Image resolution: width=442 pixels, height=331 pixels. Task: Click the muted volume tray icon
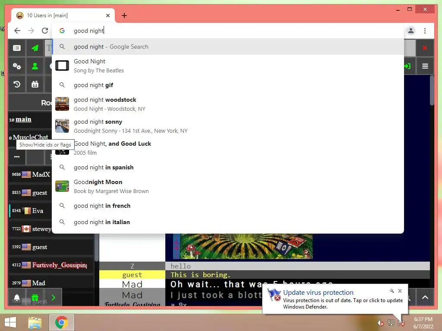pos(380,323)
